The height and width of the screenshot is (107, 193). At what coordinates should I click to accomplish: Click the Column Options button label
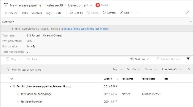click(170, 59)
